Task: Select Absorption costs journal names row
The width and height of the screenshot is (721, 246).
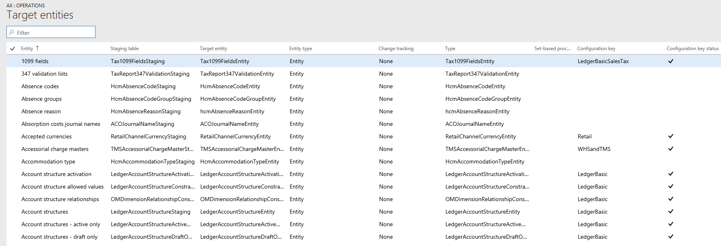Action: pyautogui.click(x=364, y=124)
